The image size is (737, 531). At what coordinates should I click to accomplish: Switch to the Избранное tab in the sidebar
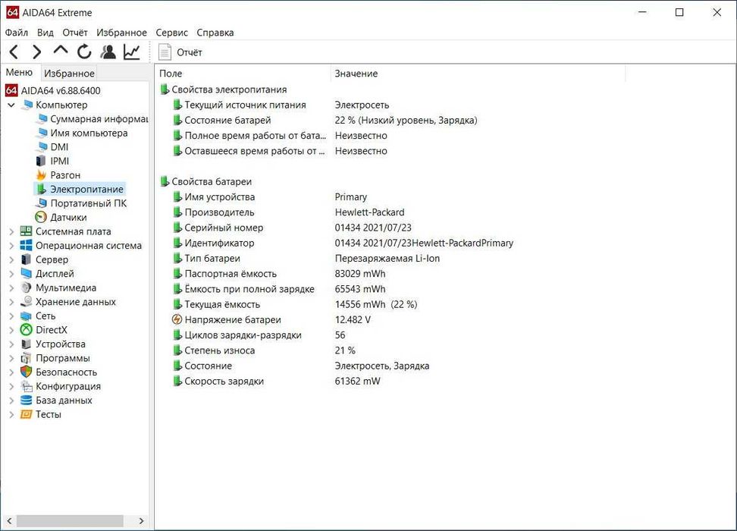tap(69, 74)
